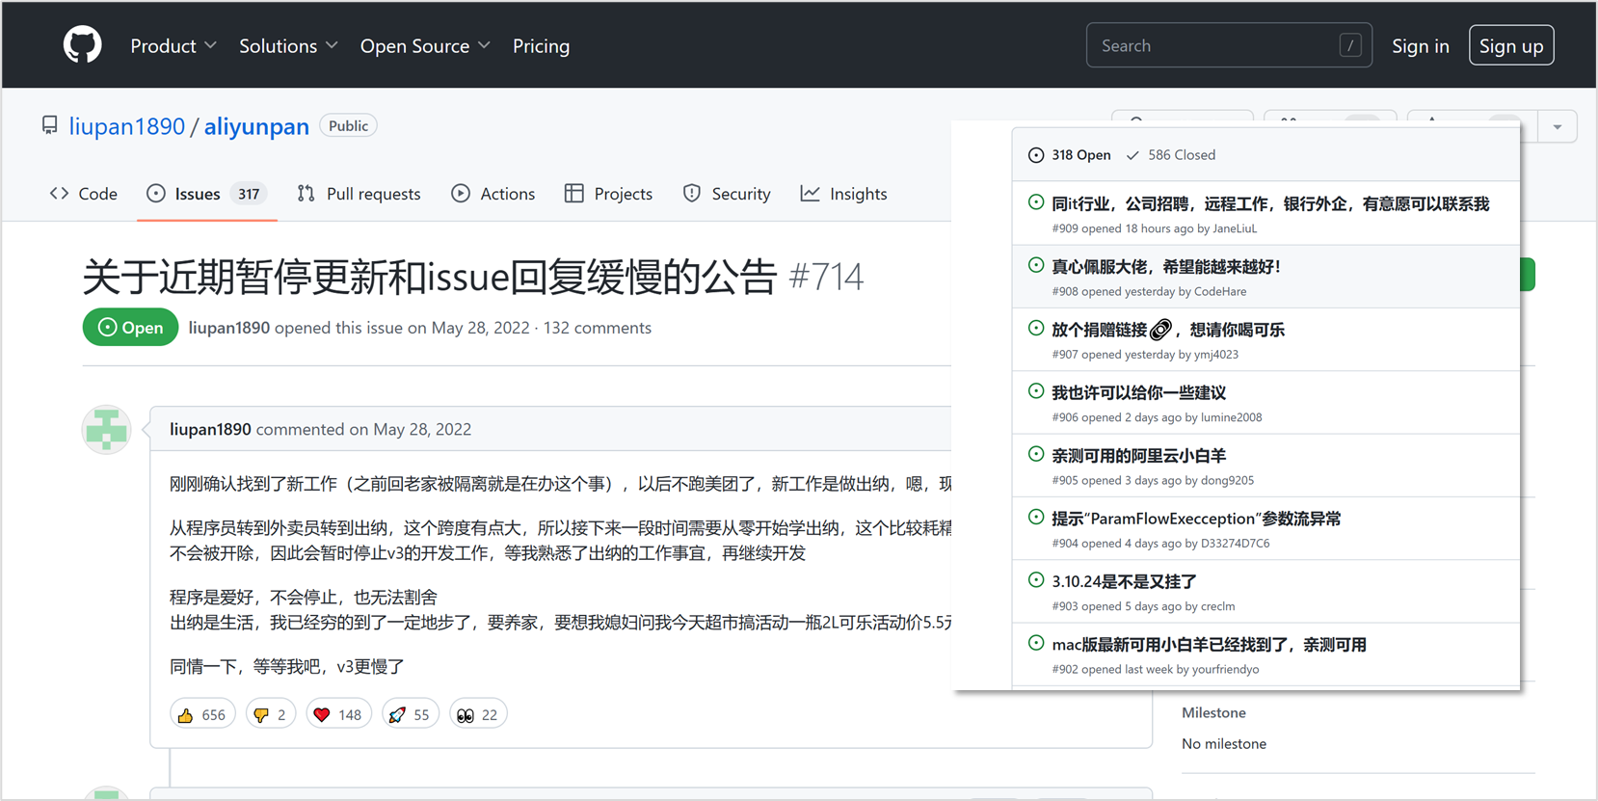
Task: Toggle heart reaction with 148
Action: pos(338,714)
